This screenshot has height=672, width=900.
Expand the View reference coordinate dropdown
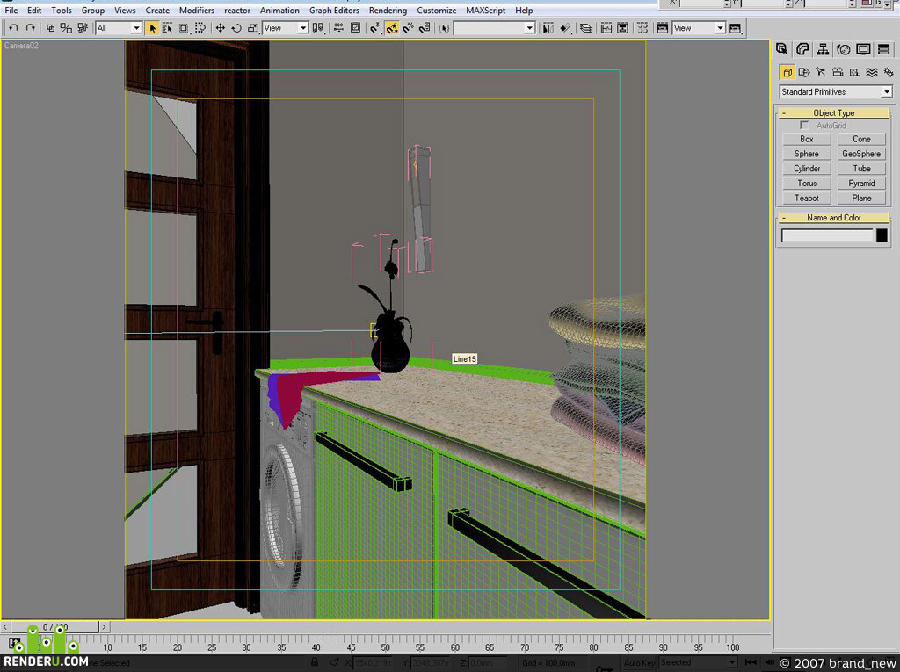point(286,27)
